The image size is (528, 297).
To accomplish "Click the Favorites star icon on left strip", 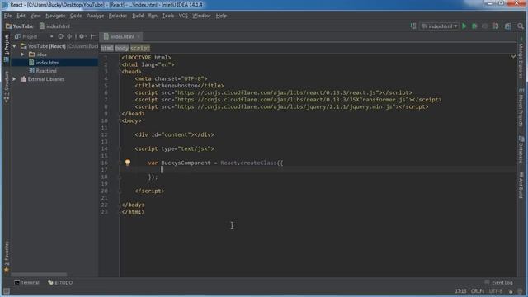I will click(x=7, y=270).
